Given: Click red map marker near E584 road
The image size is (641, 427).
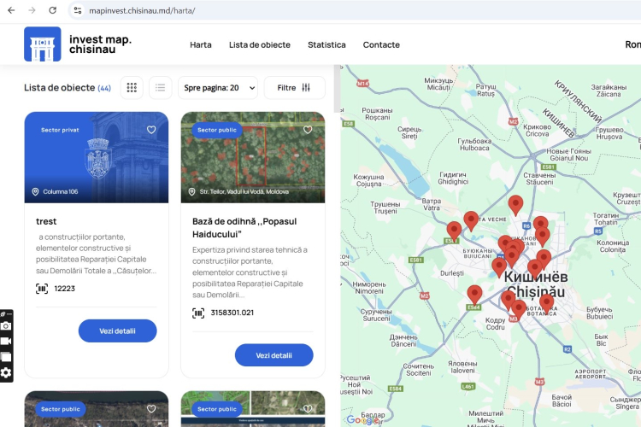Looking at the screenshot, I should click(x=474, y=295).
